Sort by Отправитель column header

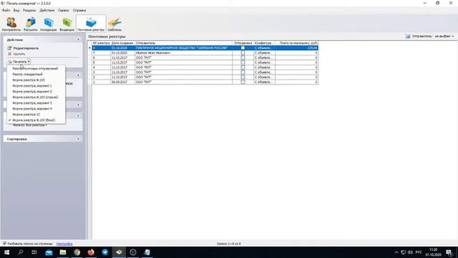pyautogui.click(x=183, y=43)
